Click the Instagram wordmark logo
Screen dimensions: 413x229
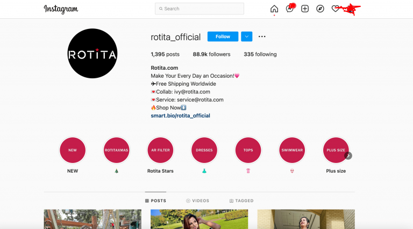pyautogui.click(x=61, y=9)
